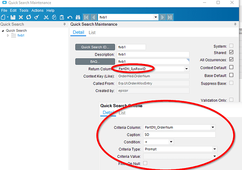Open the Criteria Type dropdown

[214, 149]
